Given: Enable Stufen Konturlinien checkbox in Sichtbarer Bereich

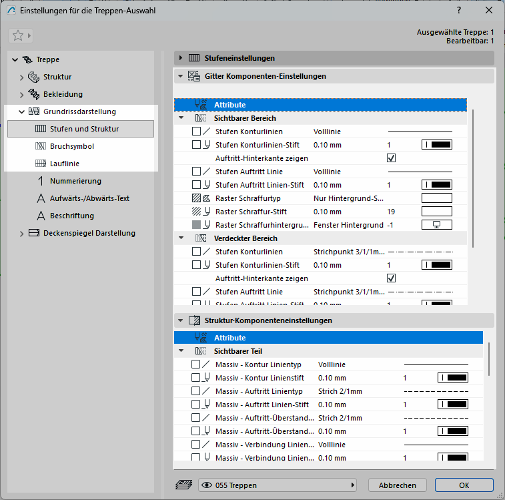Looking at the screenshot, I should (196, 132).
